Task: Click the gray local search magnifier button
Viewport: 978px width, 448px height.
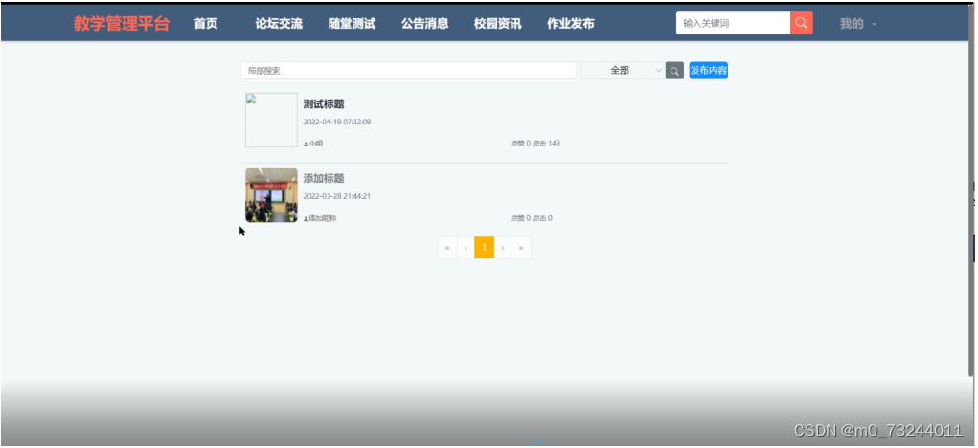Action: point(674,71)
